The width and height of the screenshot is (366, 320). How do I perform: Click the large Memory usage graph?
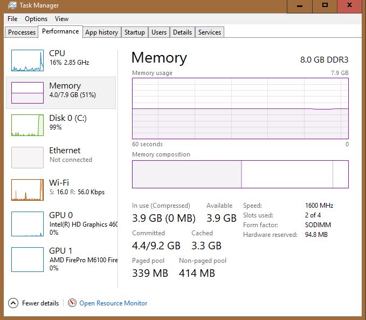coord(240,108)
